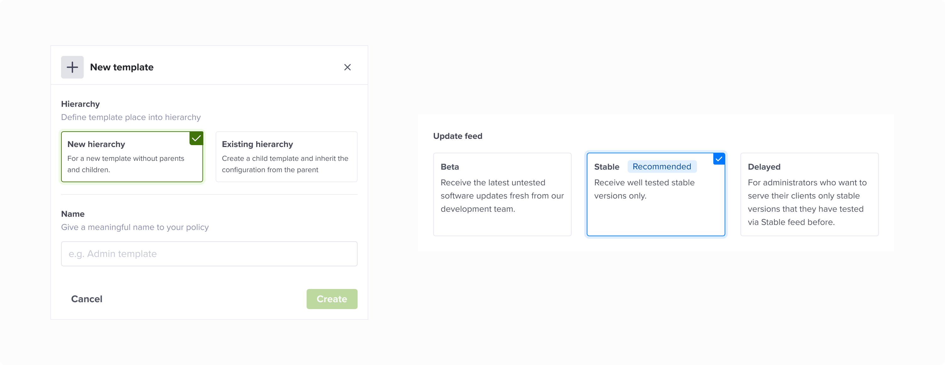The image size is (945, 365).
Task: Click Cancel to dismiss the dialog
Action: pos(87,299)
